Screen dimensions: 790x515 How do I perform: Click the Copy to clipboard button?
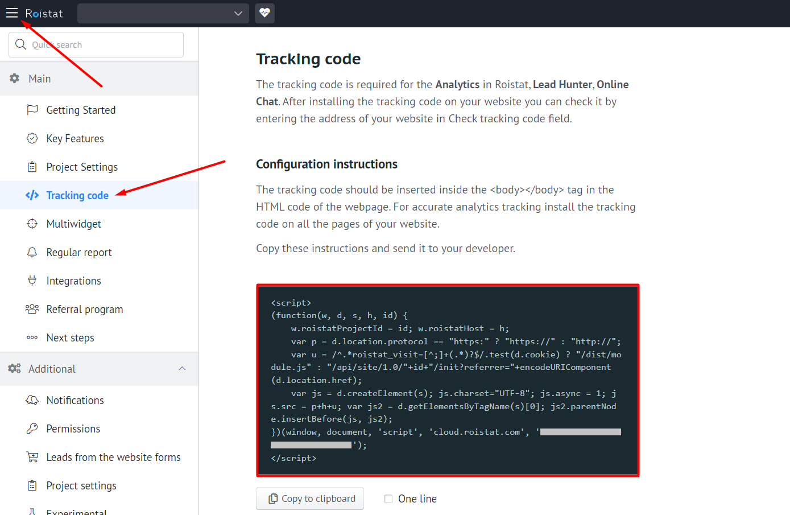[x=310, y=498]
